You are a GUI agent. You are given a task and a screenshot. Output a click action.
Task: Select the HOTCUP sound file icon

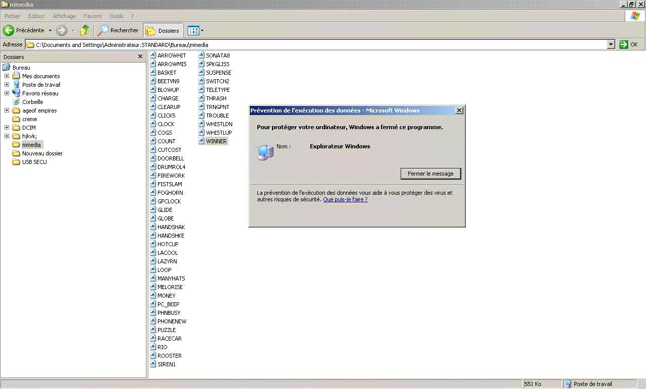153,244
